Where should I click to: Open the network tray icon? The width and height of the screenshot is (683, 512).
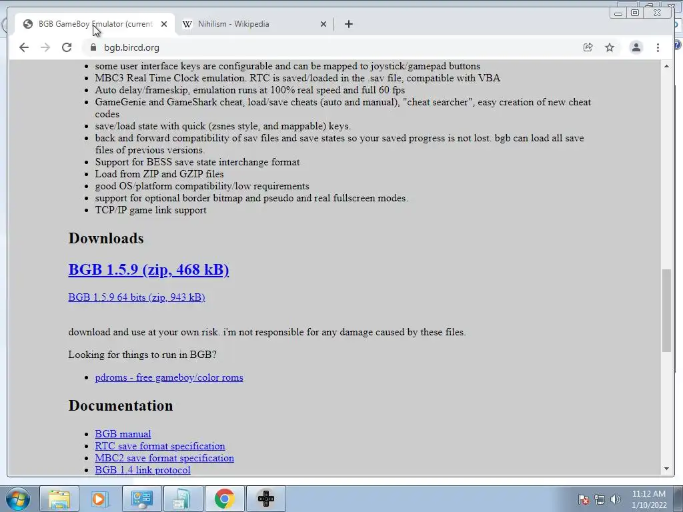(x=600, y=499)
